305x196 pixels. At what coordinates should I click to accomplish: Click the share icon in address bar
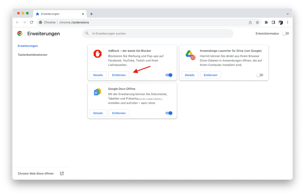pos(250,22)
